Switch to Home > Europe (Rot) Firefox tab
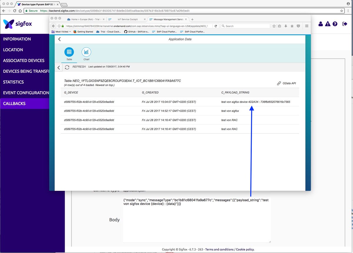The width and height of the screenshot is (353, 253). tap(85, 19)
